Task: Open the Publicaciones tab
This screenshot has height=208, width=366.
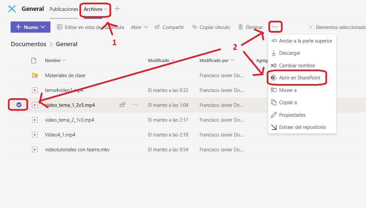Action: tap(64, 9)
